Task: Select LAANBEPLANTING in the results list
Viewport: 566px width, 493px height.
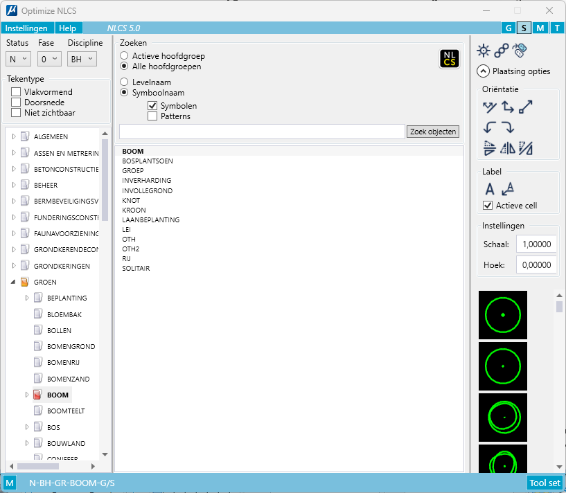Action: [151, 219]
